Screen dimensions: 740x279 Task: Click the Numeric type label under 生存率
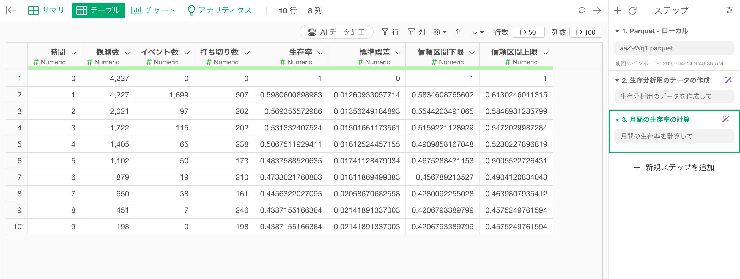pos(300,62)
